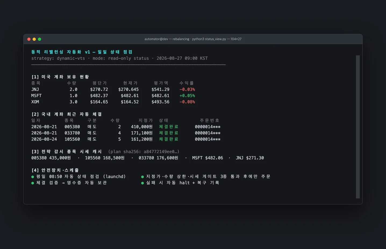The height and width of the screenshot is (249, 386).
Task: Click the '수익률' column header
Action: coord(187,83)
